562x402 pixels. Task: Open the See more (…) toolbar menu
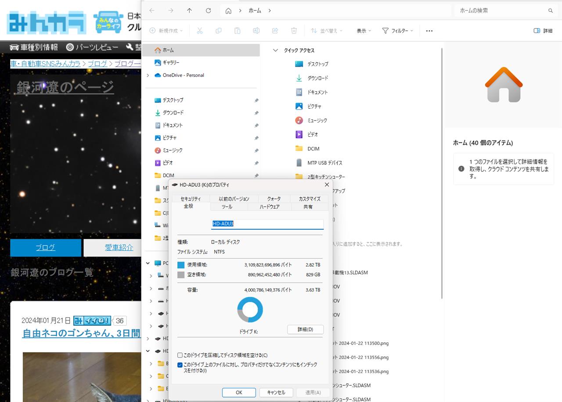(x=429, y=31)
